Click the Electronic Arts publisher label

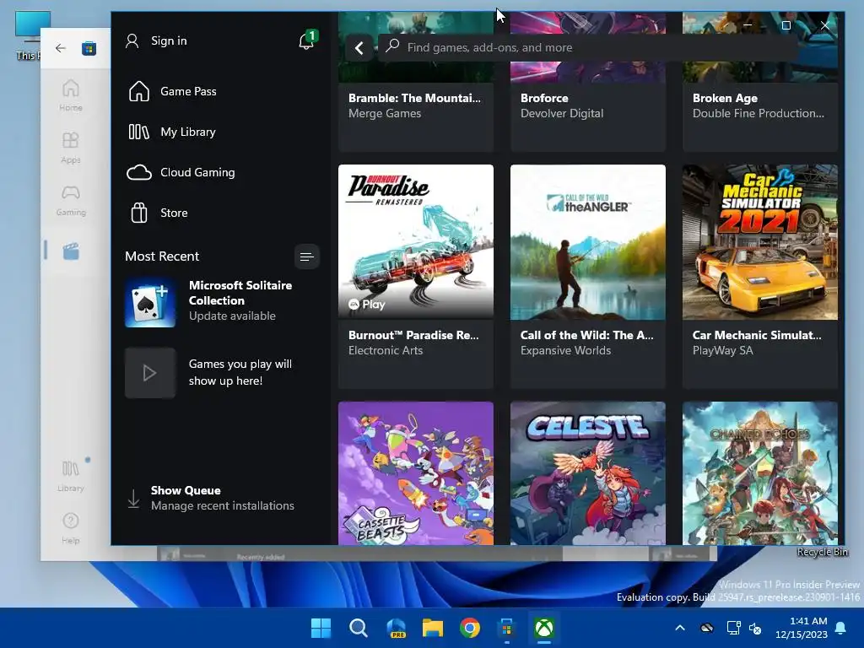(386, 350)
